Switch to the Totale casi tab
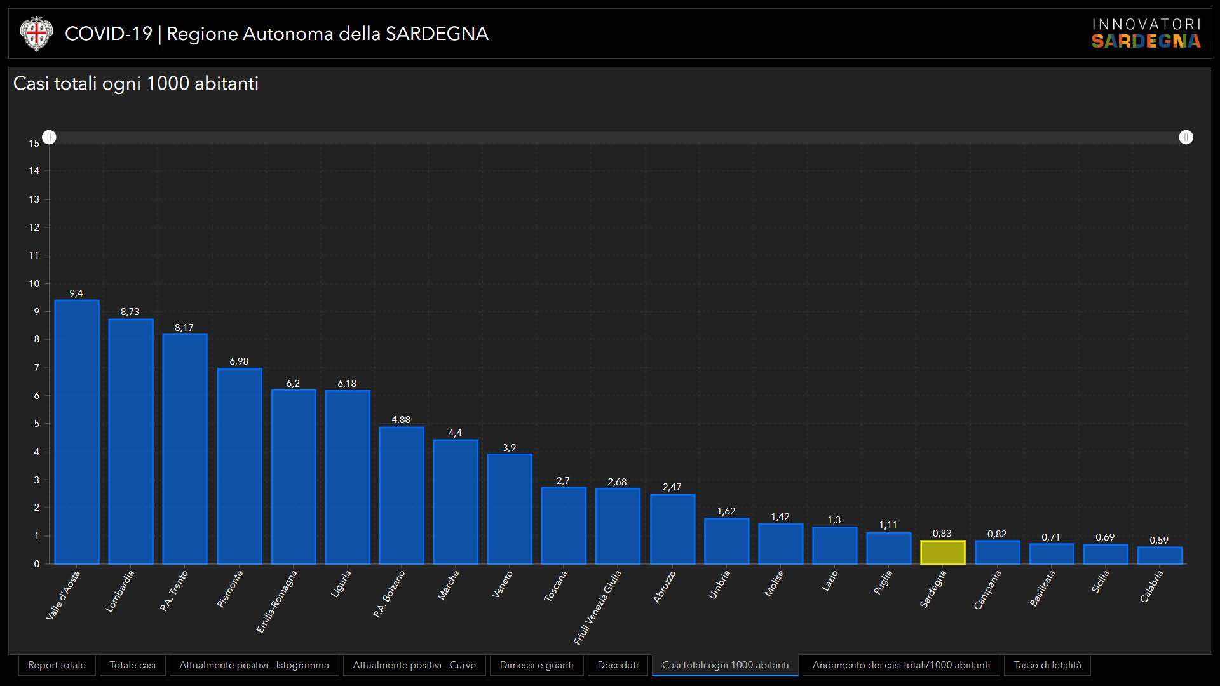1220x686 pixels. [132, 665]
